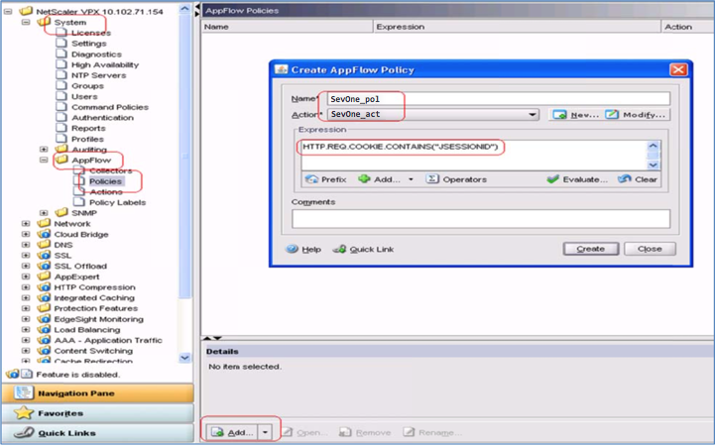715x446 pixels.
Task: Open Authentication node
Action: [102, 118]
